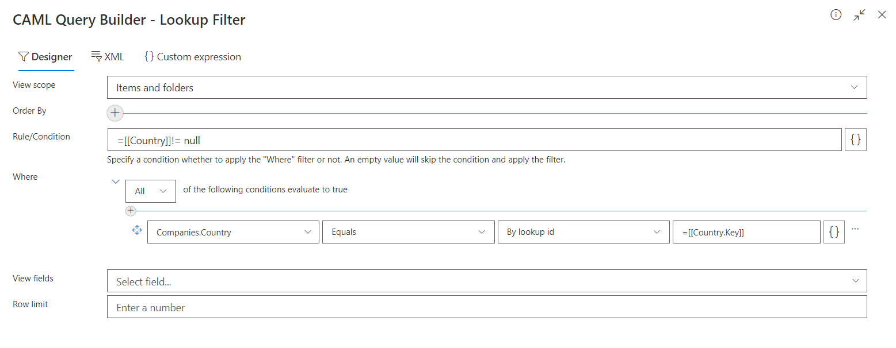Viewport: 896px width, 348px height.
Task: Open the information icon in the header
Action: pos(836,15)
